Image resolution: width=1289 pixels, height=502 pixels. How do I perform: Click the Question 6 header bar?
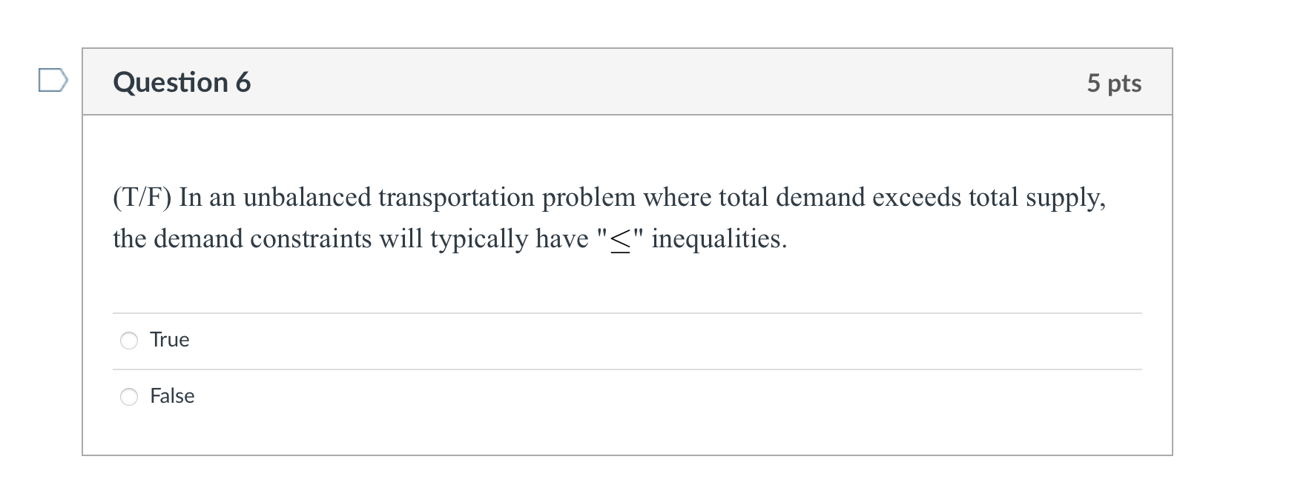click(x=625, y=83)
